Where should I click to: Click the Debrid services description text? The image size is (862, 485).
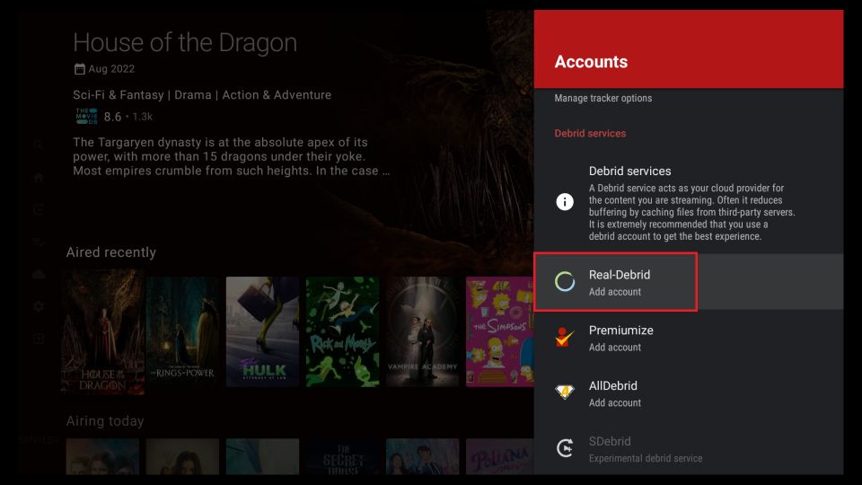691,212
